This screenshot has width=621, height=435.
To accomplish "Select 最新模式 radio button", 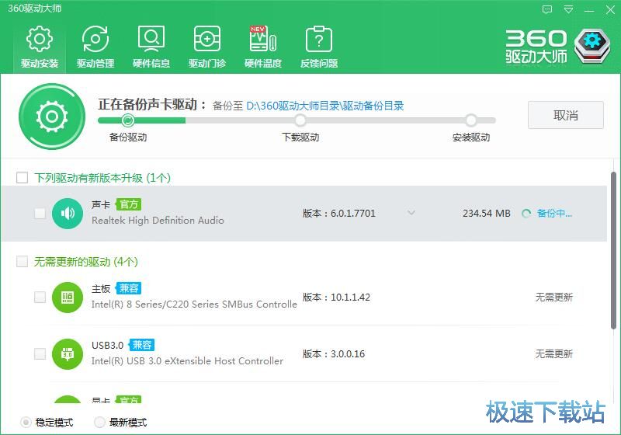I will pyautogui.click(x=99, y=423).
